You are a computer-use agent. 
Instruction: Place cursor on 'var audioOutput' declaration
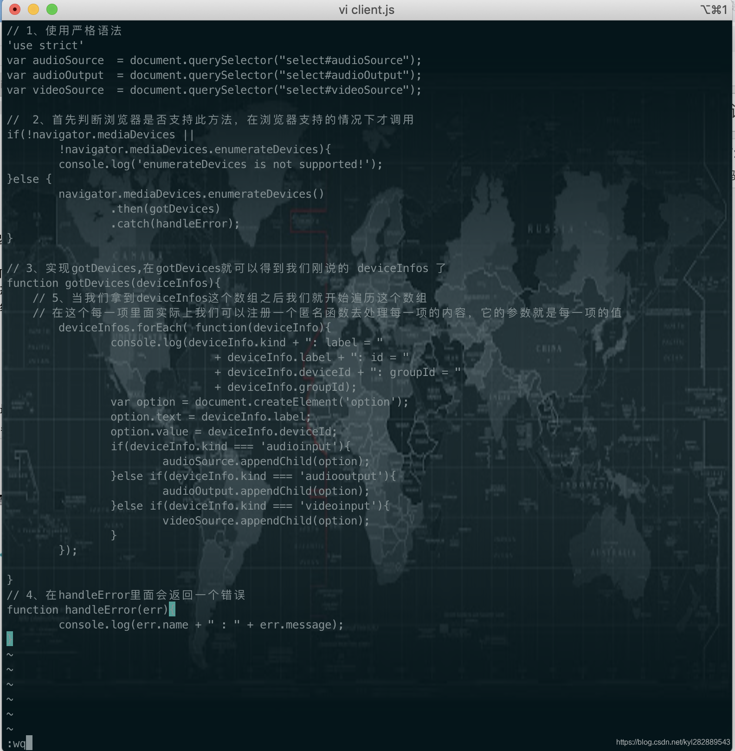(x=214, y=75)
